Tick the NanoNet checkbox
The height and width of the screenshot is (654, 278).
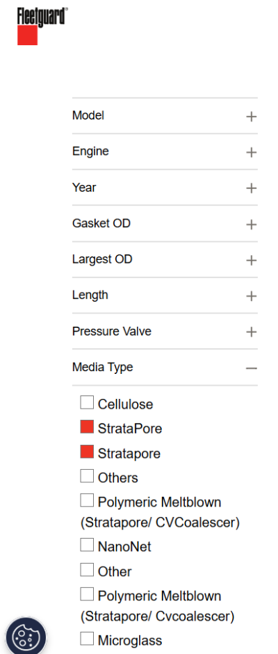(x=87, y=545)
